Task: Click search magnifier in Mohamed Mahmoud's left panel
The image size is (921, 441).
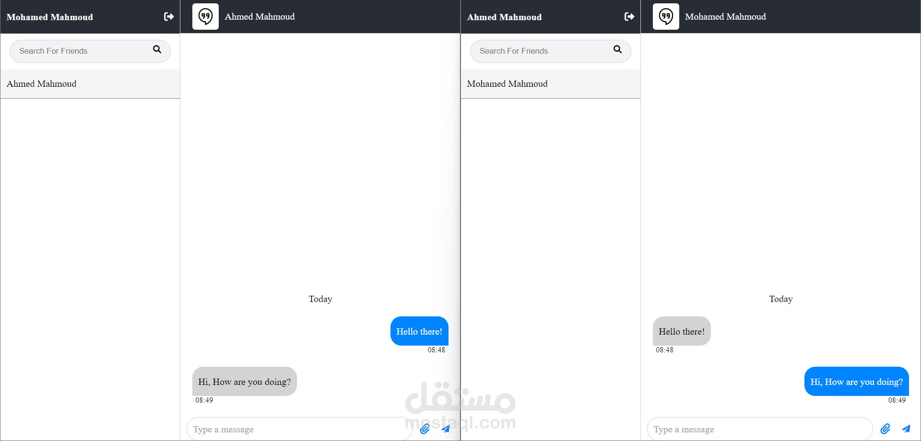Action: tap(157, 49)
